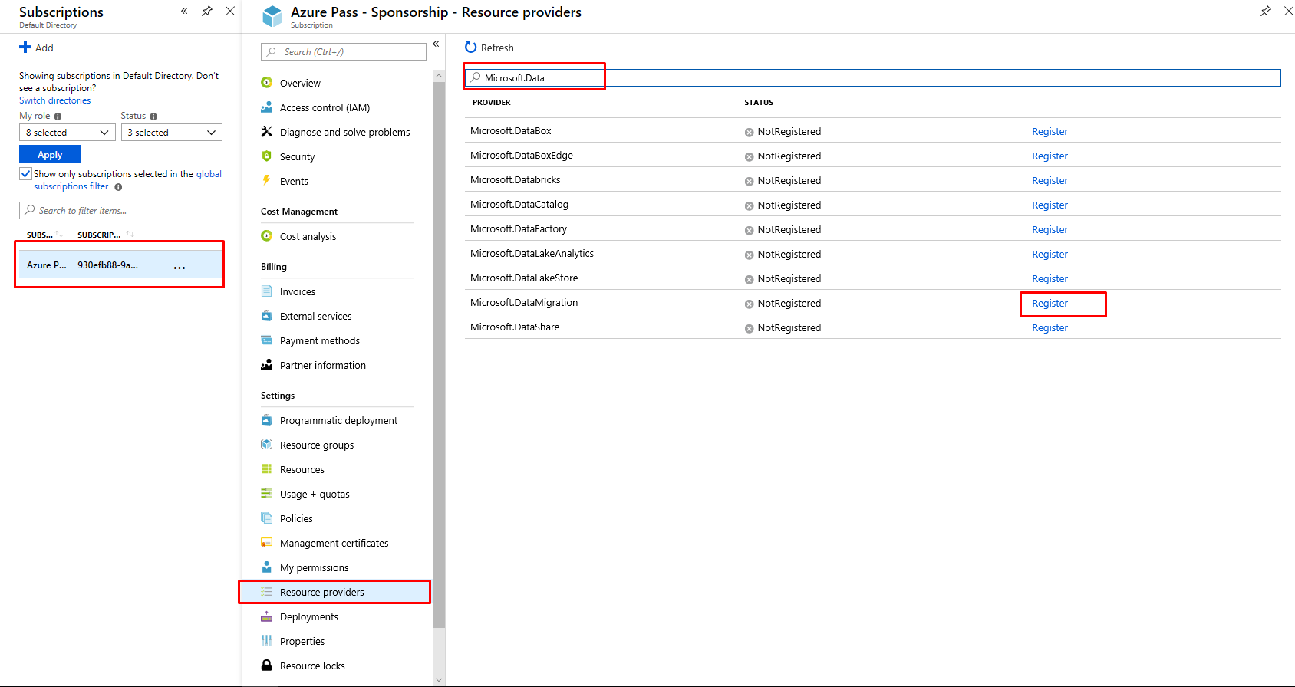Click the Usage + quotas icon
1295x687 pixels.
click(266, 494)
